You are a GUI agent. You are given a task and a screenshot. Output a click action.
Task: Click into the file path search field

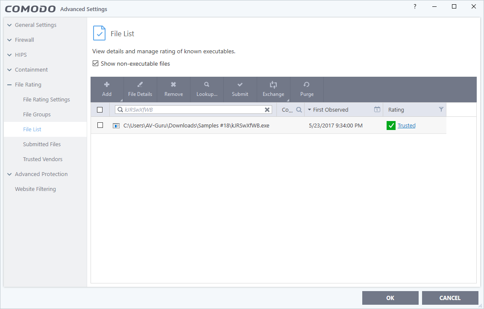pyautogui.click(x=194, y=110)
